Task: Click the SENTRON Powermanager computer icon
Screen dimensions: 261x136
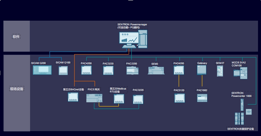Action: [x=133, y=39]
